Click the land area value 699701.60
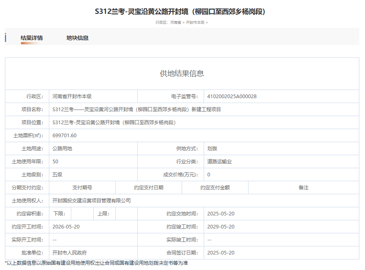This screenshot has width=365, height=270. (x=65, y=136)
